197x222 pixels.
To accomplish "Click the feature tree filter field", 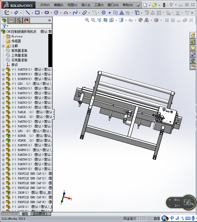I will [27, 26].
